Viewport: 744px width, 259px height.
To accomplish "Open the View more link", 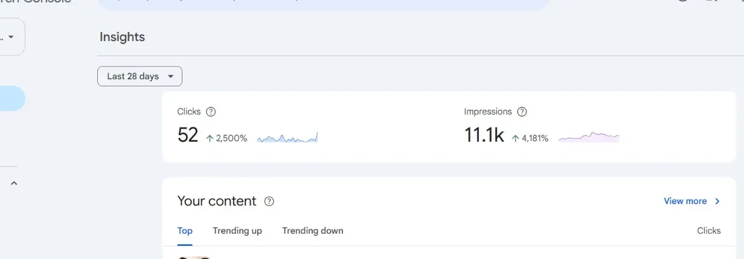I will (685, 202).
